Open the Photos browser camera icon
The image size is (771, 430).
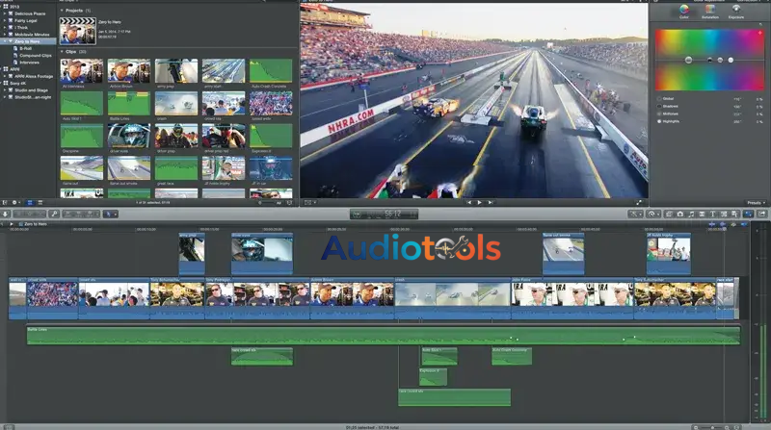pos(680,214)
